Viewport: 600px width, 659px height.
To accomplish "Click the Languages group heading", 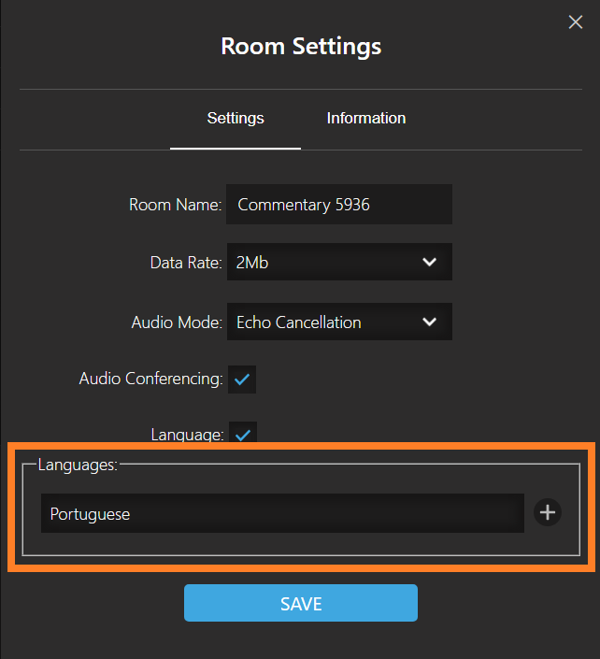I will 78,466.
